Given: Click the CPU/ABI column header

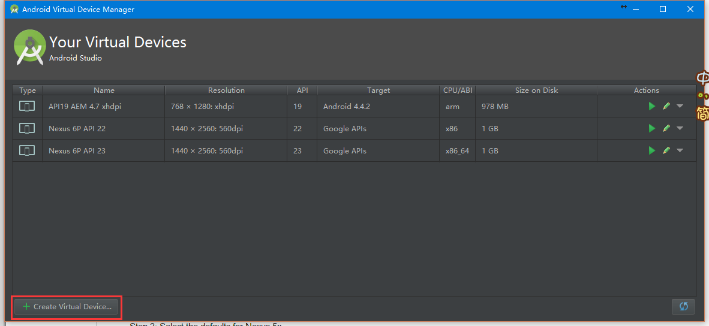Looking at the screenshot, I should pos(458,90).
